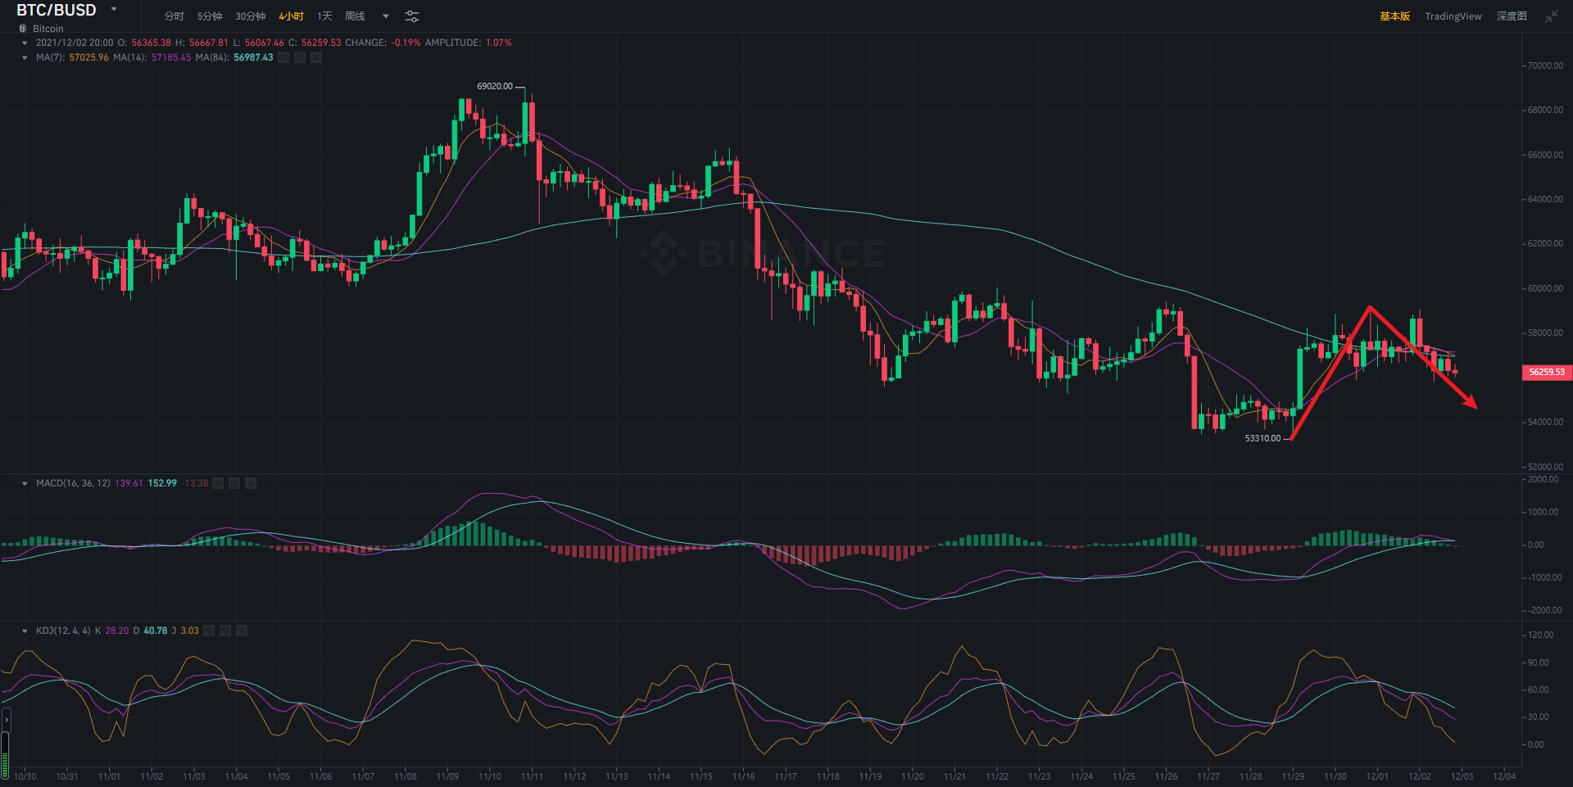Image resolution: width=1573 pixels, height=787 pixels.
Task: Close the KDJ indicator panel
Action: [242, 631]
